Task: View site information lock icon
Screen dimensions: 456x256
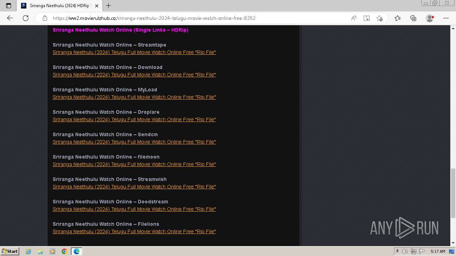Action: [45, 18]
